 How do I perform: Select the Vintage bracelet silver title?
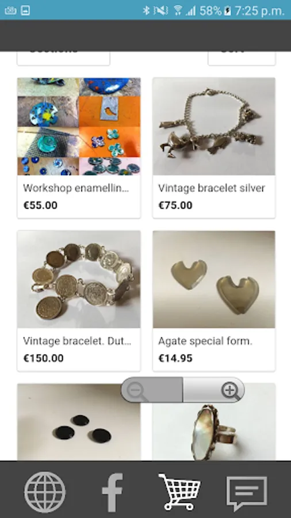click(212, 188)
